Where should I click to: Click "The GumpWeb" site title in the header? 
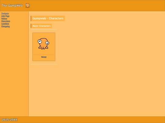[12, 5]
